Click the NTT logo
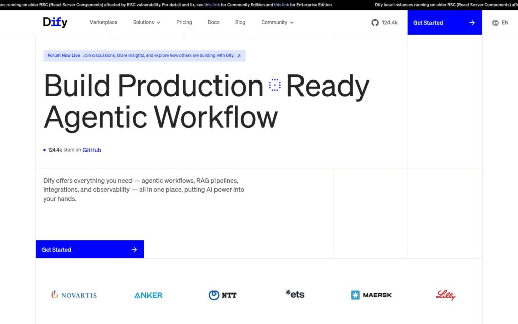Image resolution: width=518 pixels, height=324 pixels. point(223,295)
